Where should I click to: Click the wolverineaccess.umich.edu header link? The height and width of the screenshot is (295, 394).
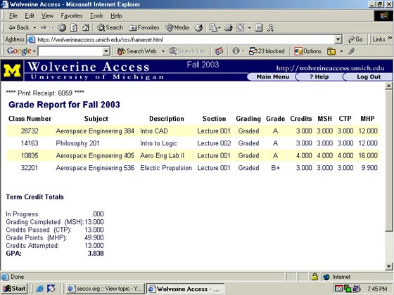(x=330, y=68)
